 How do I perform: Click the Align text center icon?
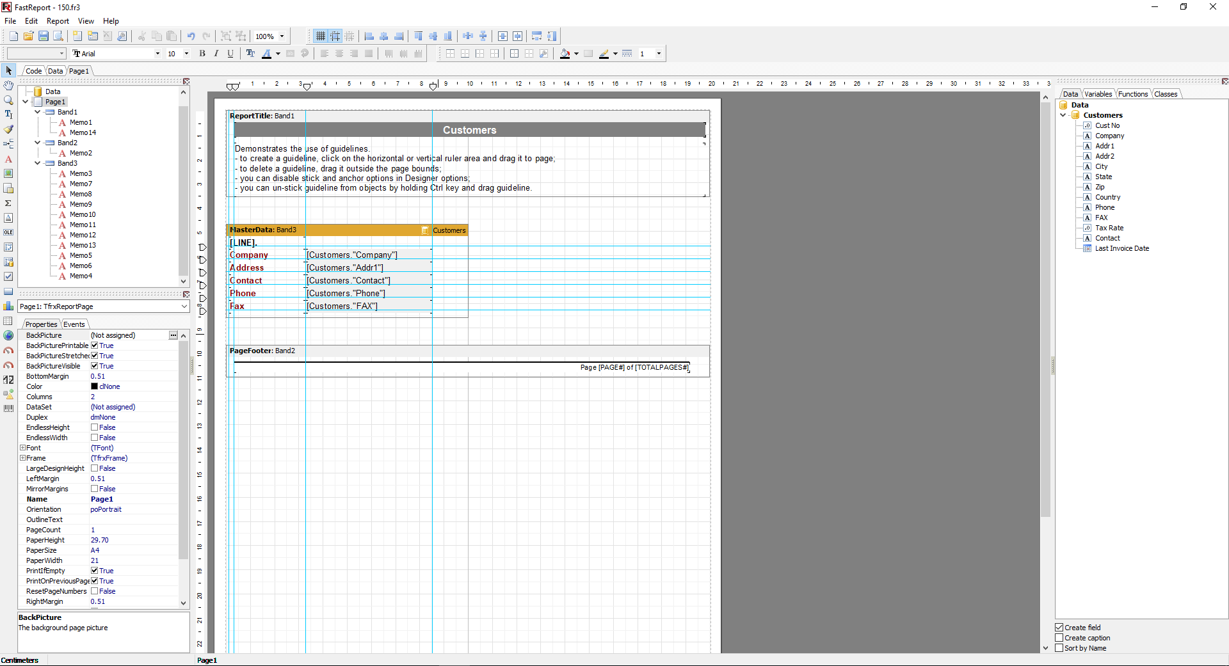click(x=339, y=54)
